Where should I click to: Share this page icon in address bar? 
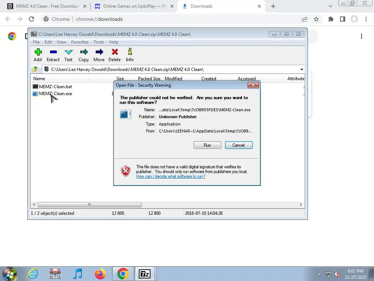pyautogui.click(x=305, y=19)
